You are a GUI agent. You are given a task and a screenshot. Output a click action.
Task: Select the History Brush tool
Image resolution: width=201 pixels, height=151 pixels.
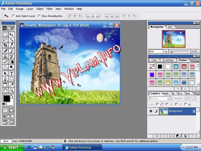12,57
